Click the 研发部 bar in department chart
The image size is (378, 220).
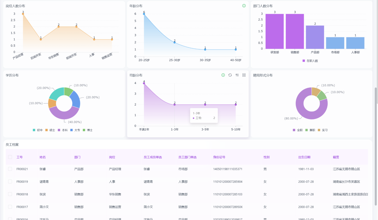275,31
